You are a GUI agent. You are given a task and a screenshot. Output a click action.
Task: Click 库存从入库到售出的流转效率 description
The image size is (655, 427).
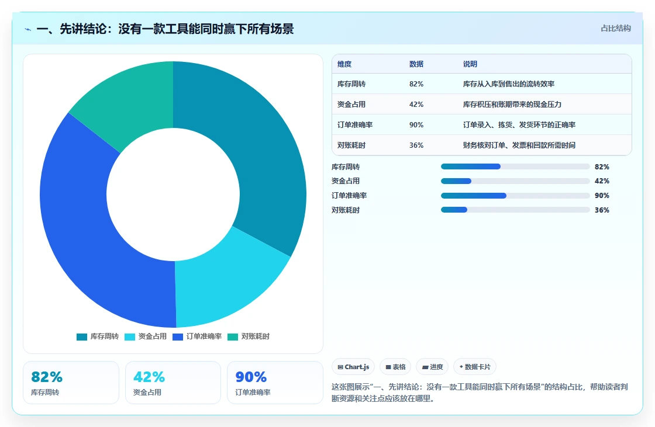click(x=509, y=84)
